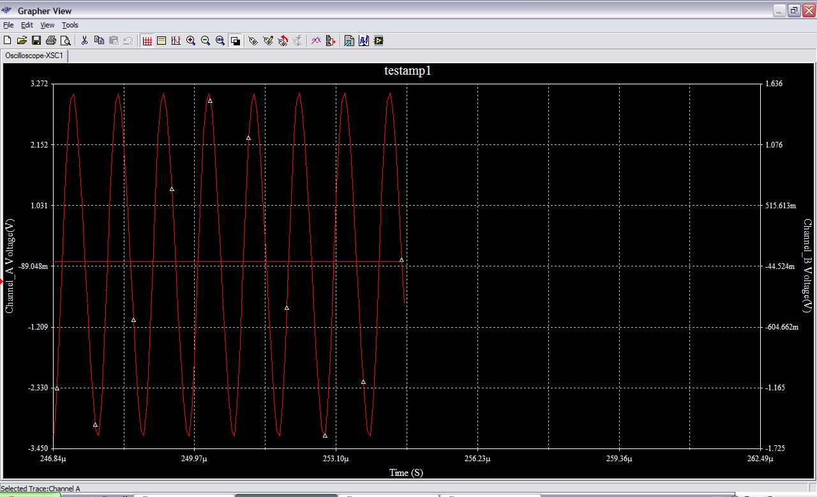
Task: Print the graph
Action: click(51, 40)
